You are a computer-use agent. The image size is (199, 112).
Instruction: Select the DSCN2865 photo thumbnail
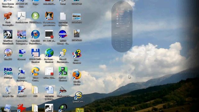tap(76, 34)
